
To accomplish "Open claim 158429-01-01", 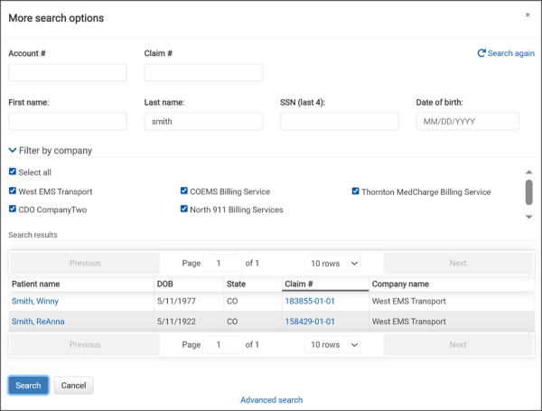I will pos(310,321).
